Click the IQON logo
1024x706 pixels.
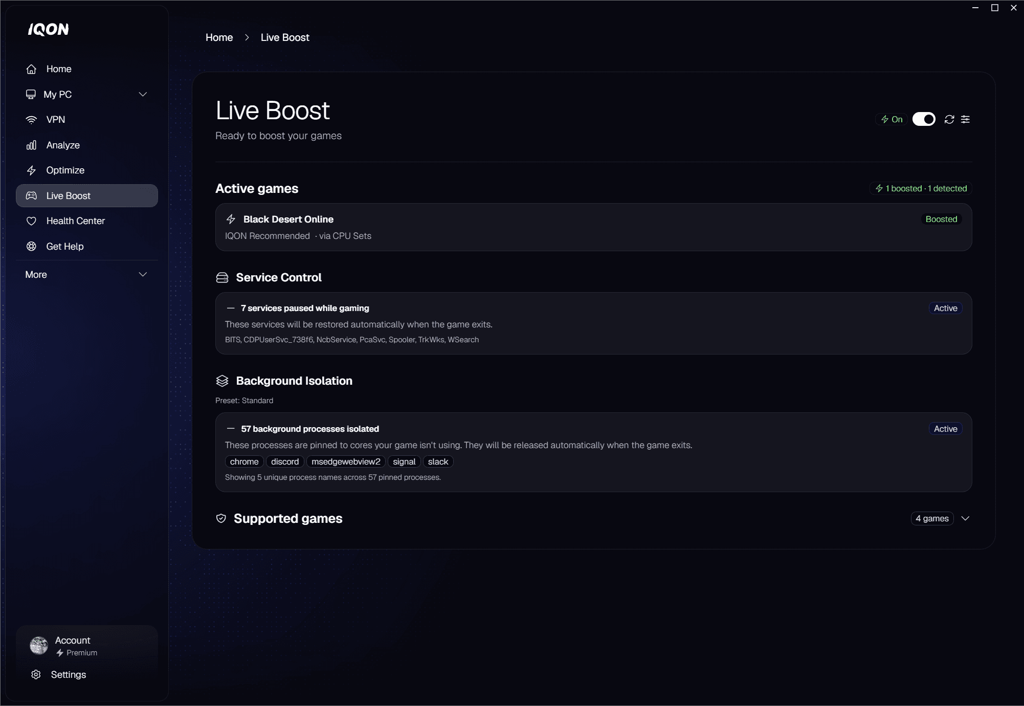point(48,30)
